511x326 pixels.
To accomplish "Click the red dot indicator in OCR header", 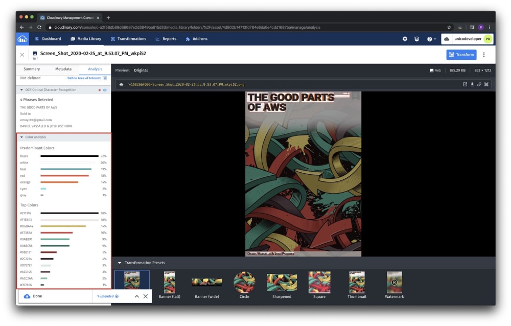I will (100, 90).
